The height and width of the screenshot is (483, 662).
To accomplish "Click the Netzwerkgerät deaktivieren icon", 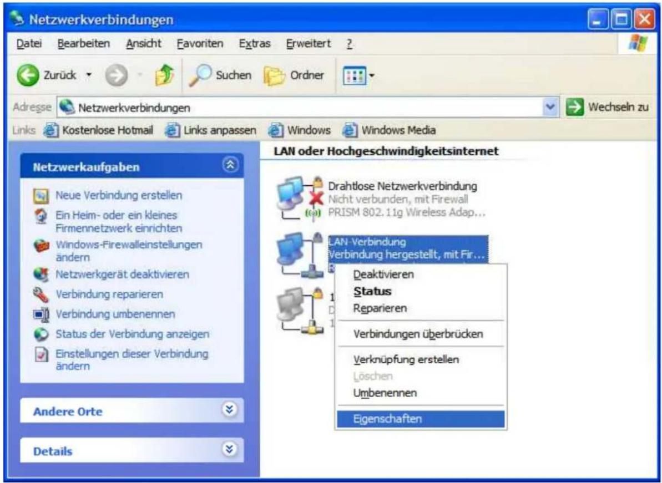I will point(41,274).
